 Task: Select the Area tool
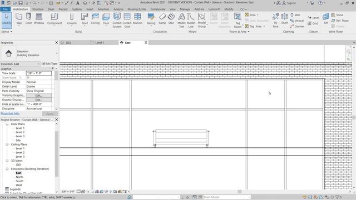pos(251,15)
